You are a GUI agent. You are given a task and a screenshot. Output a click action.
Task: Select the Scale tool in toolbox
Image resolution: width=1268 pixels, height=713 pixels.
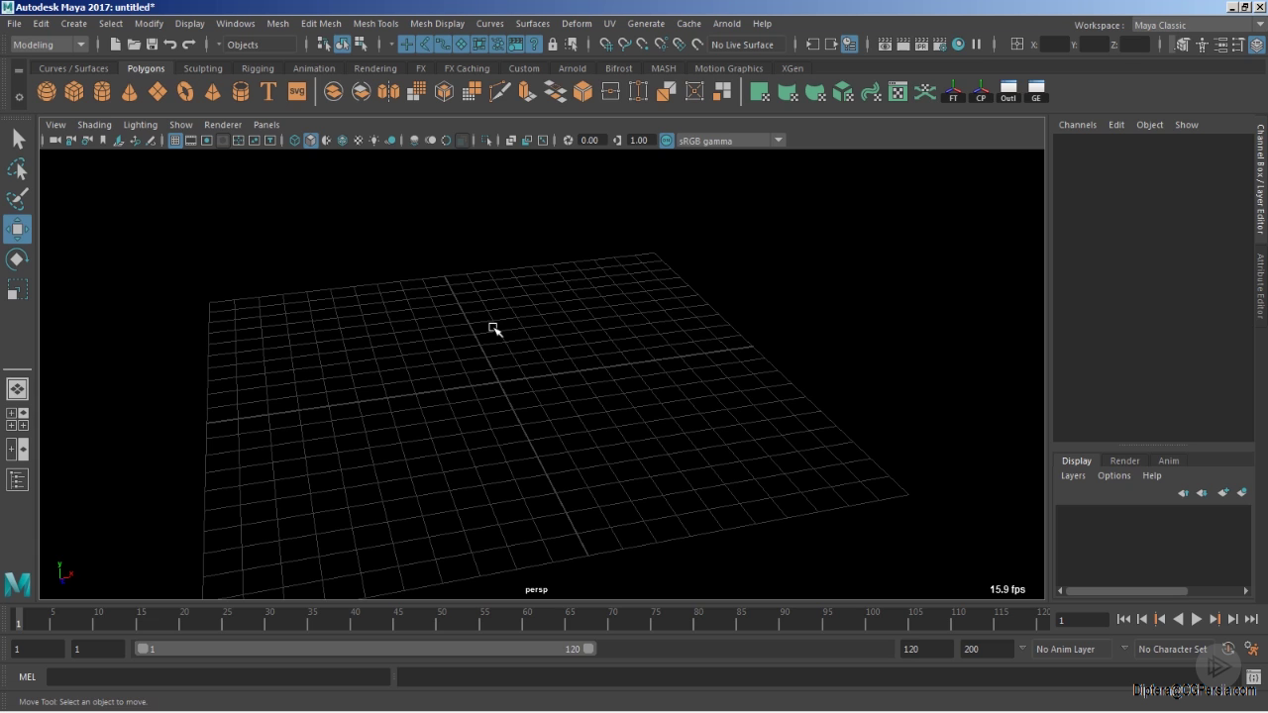18,290
